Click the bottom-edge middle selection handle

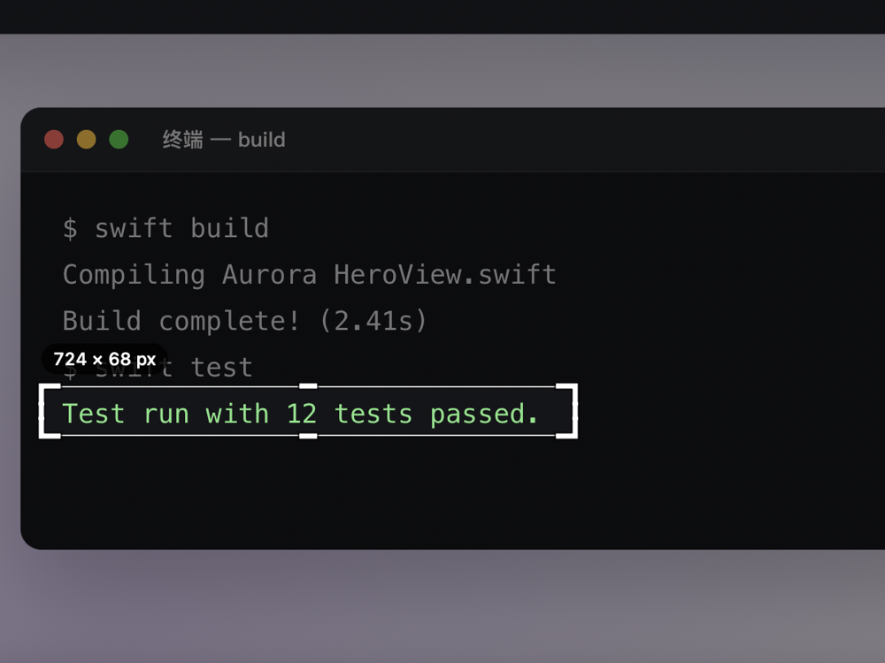[x=308, y=436]
